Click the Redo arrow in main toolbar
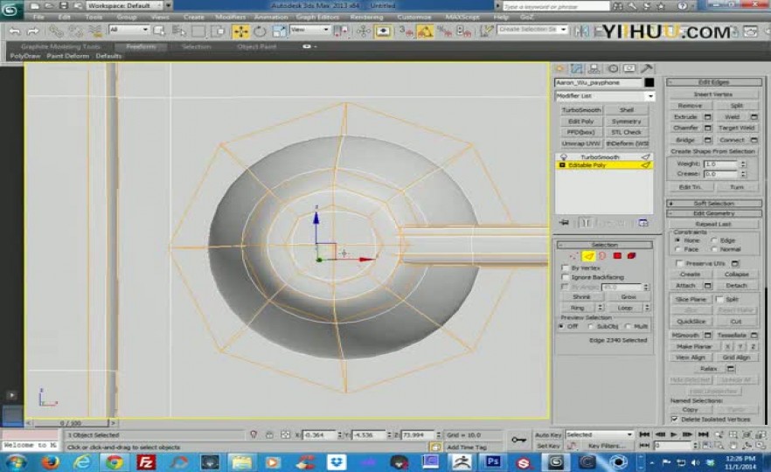Screen dimensions: 771x472 point(33,31)
